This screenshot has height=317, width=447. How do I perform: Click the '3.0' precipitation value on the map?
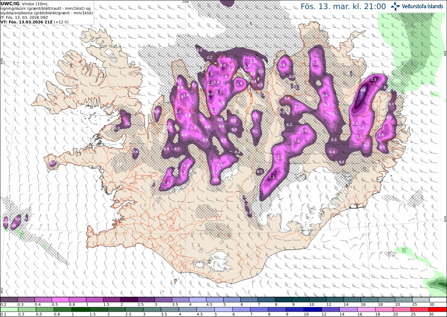210,94
